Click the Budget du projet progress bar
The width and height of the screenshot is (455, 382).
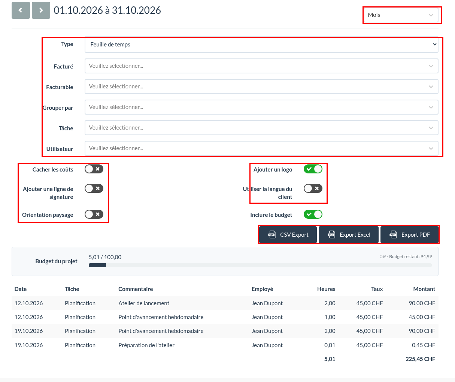(x=260, y=265)
